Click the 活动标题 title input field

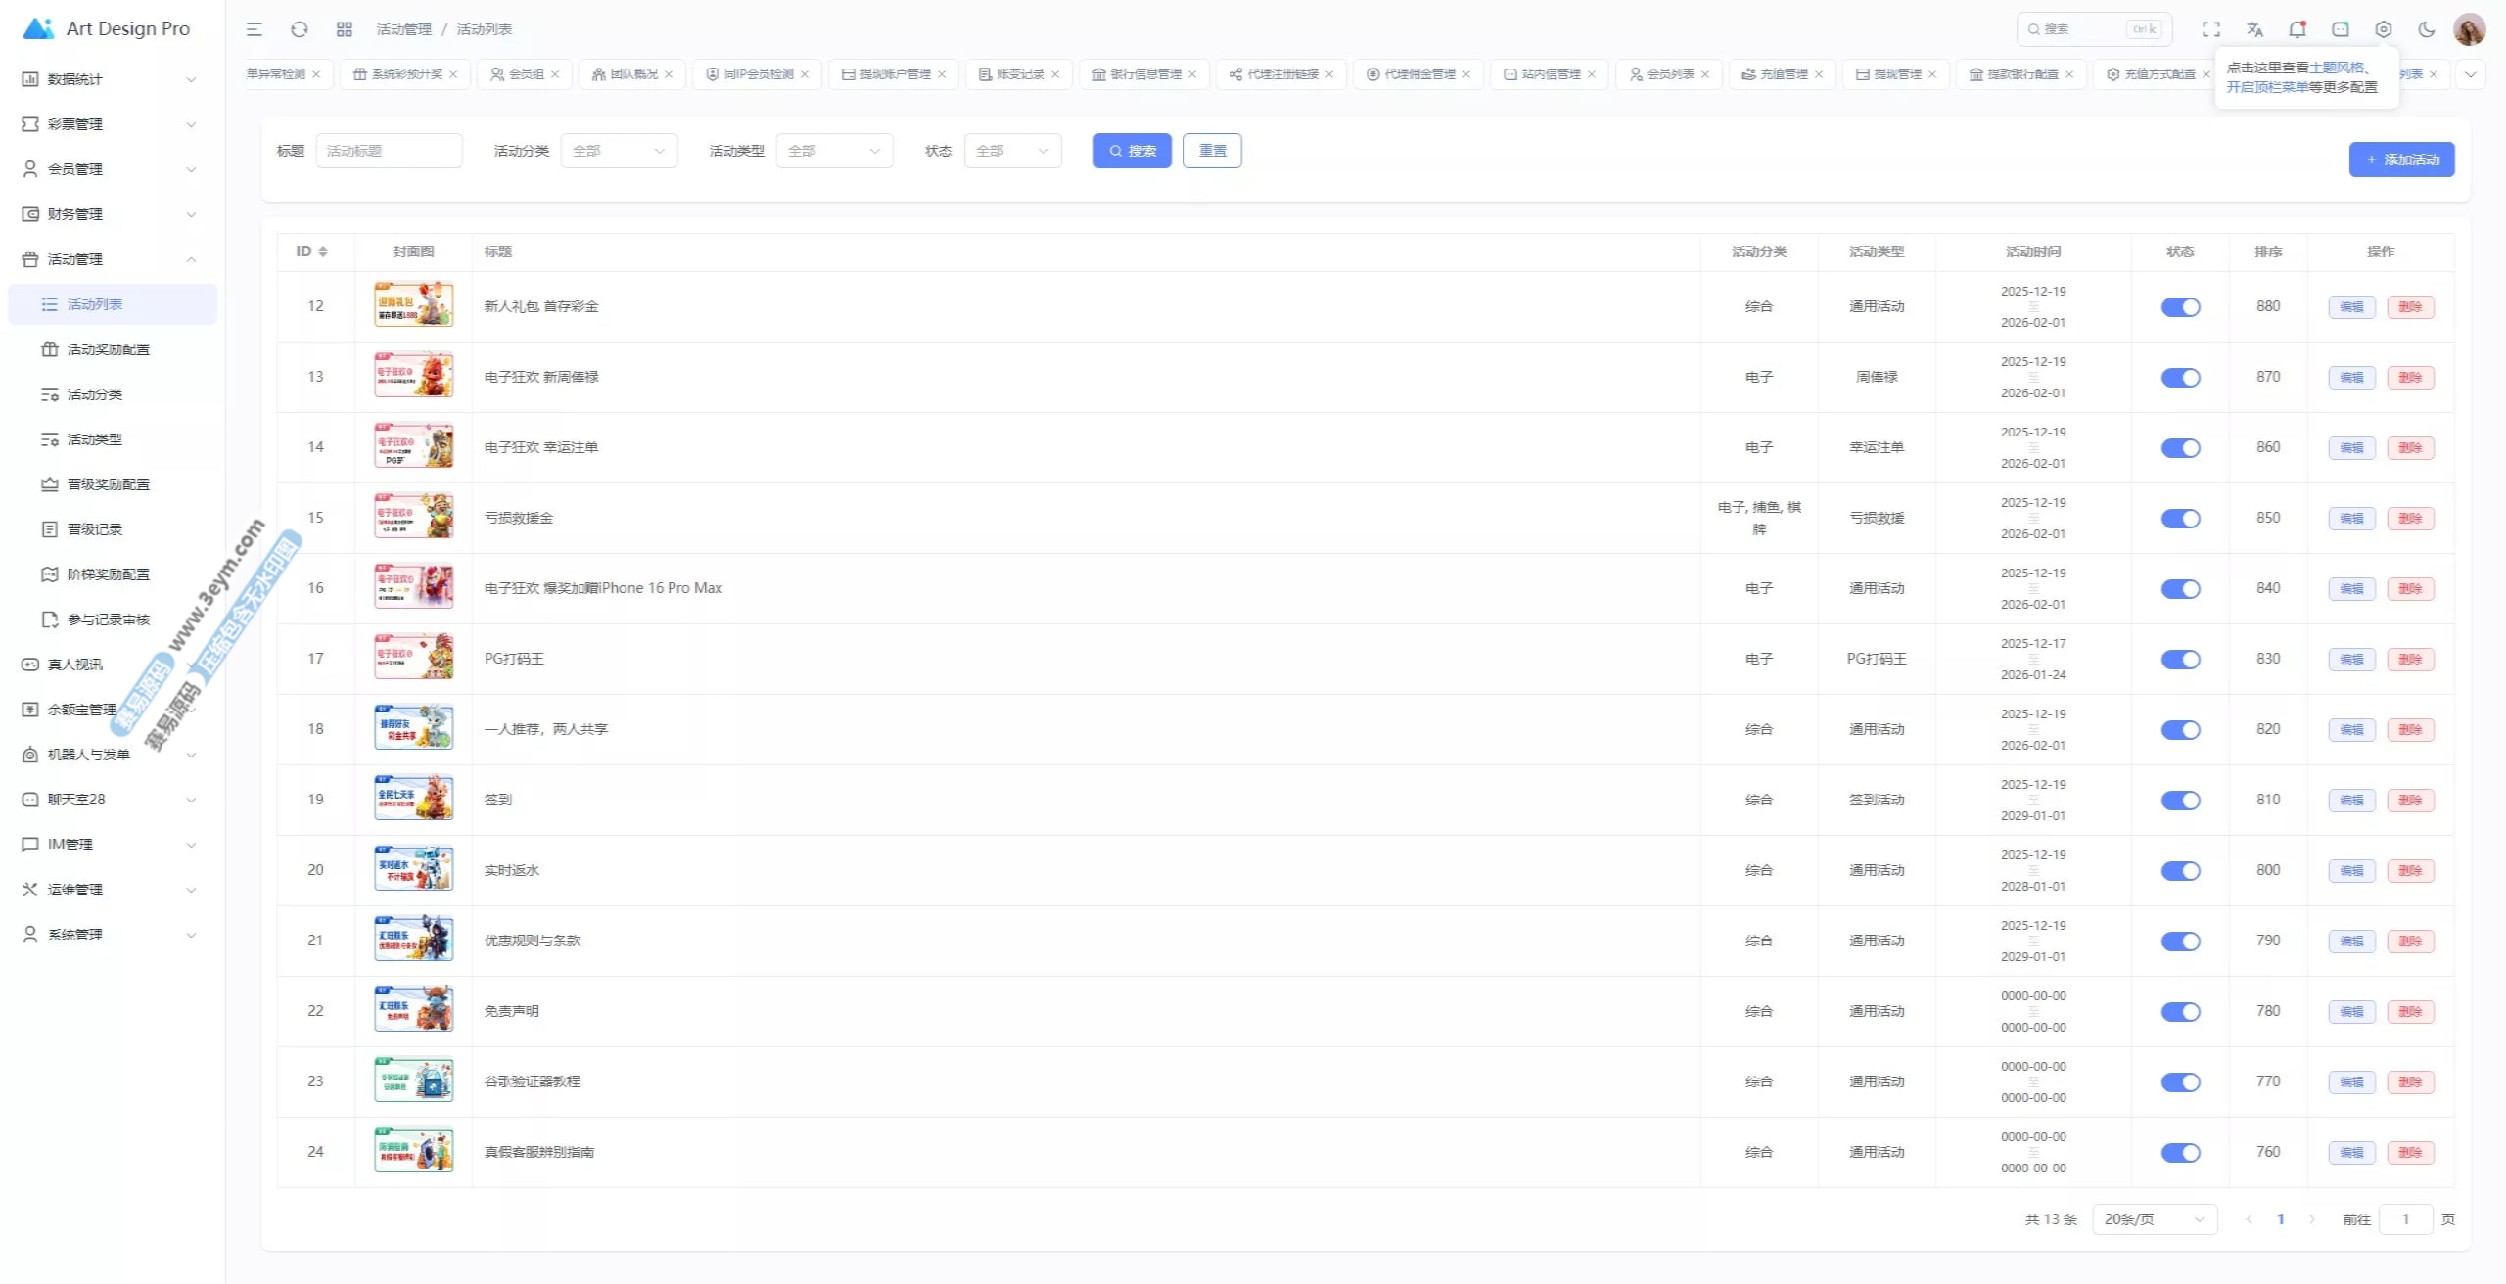pos(389,151)
